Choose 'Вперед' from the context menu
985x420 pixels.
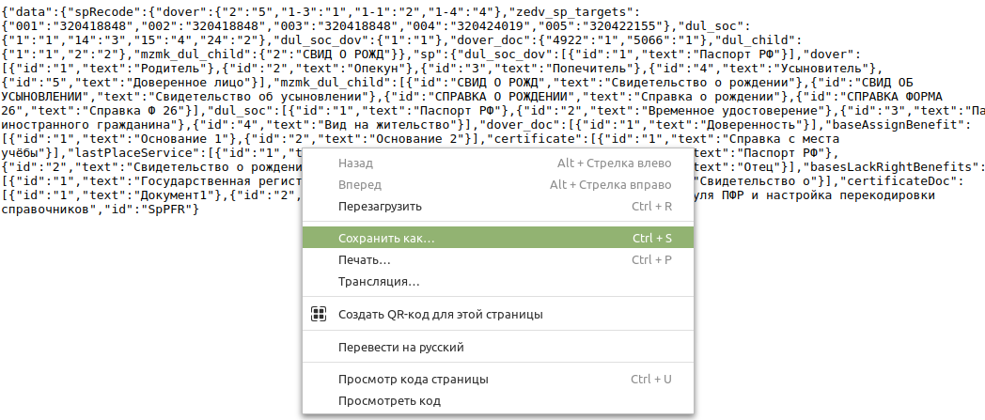click(359, 185)
